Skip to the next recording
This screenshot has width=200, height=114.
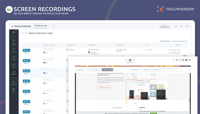(x=134, y=60)
